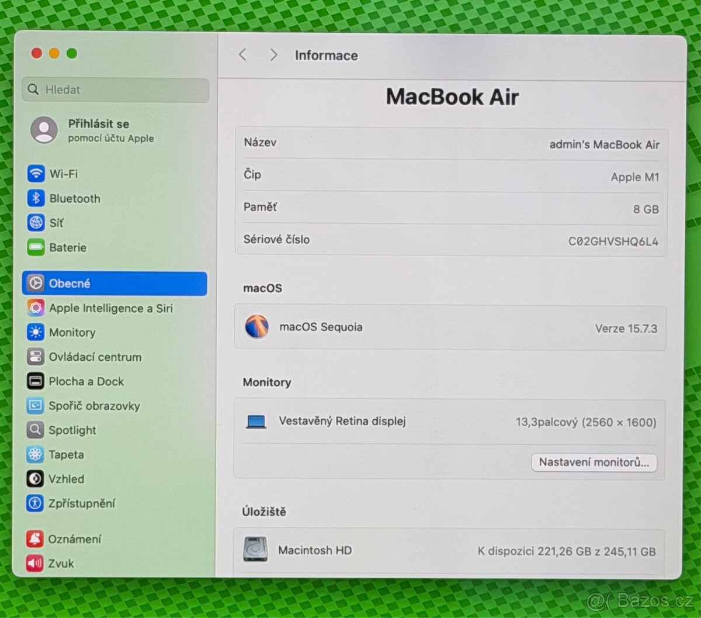Open the Oznámení bell icon
Viewport: 701px width, 618px height.
35,539
